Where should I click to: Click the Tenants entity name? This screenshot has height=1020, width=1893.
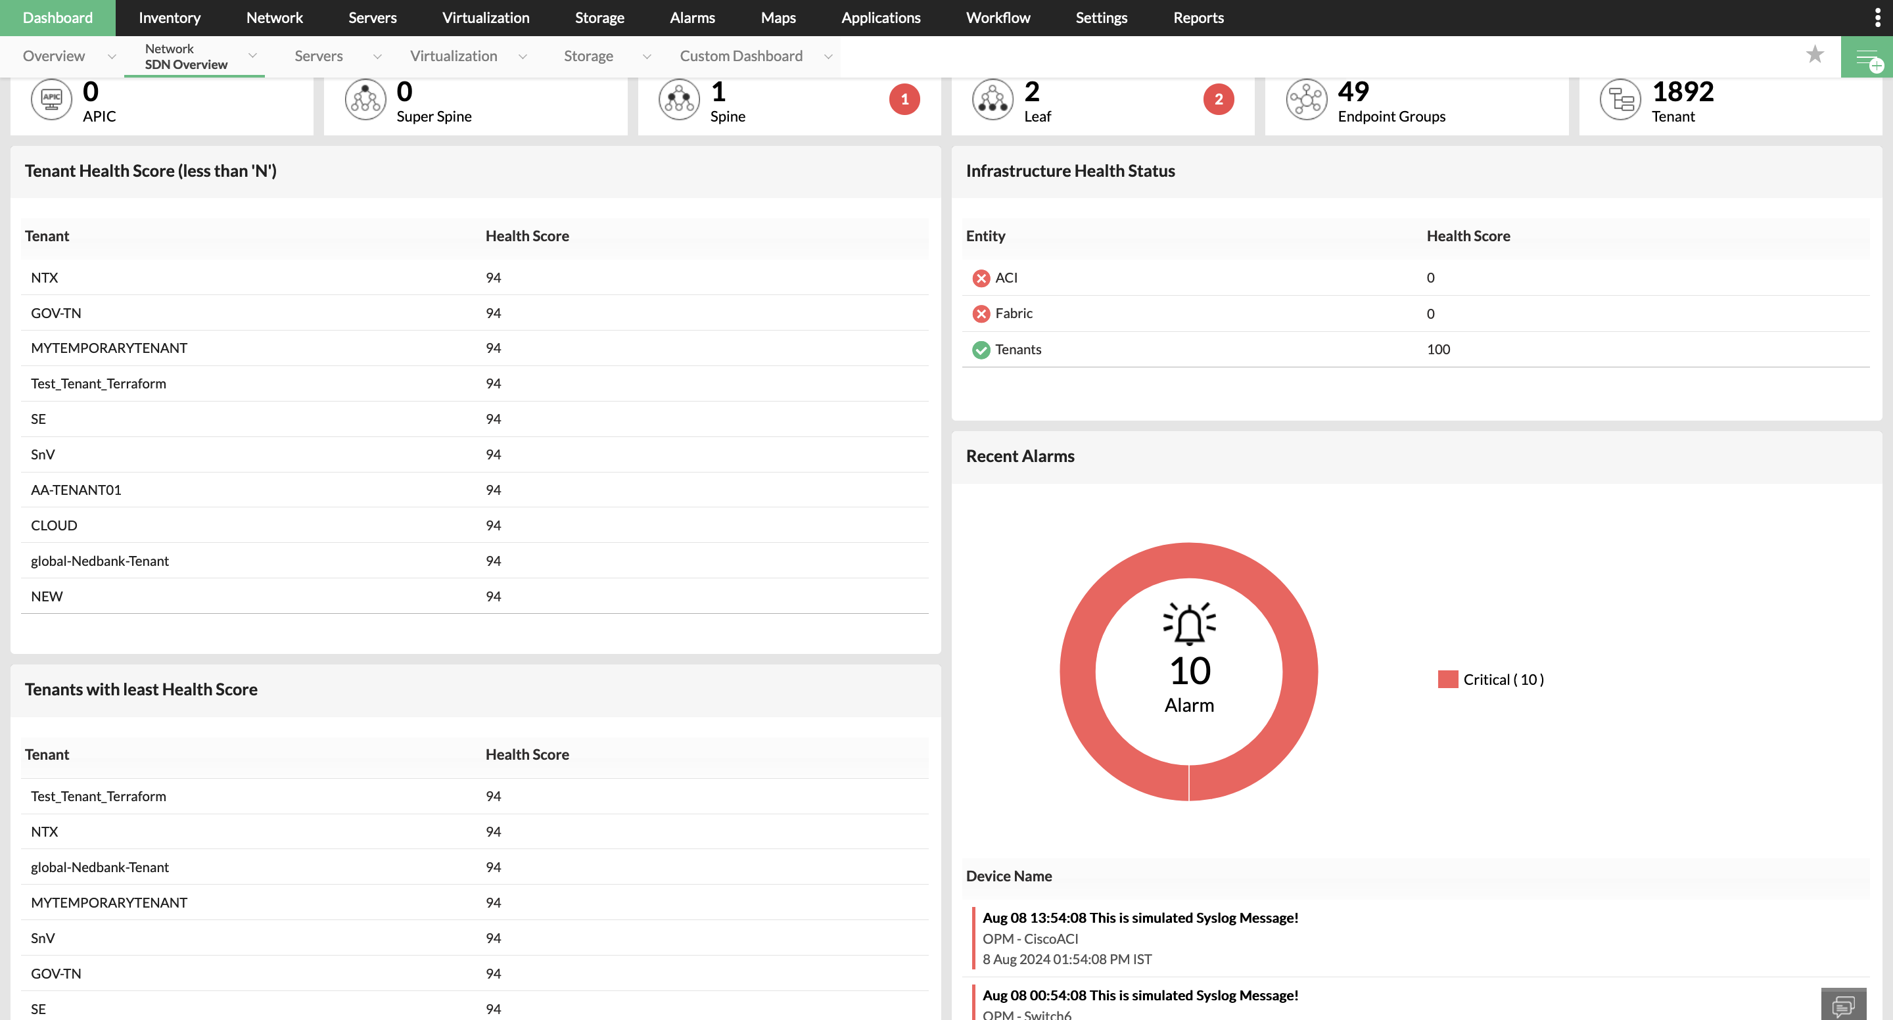pos(1017,350)
